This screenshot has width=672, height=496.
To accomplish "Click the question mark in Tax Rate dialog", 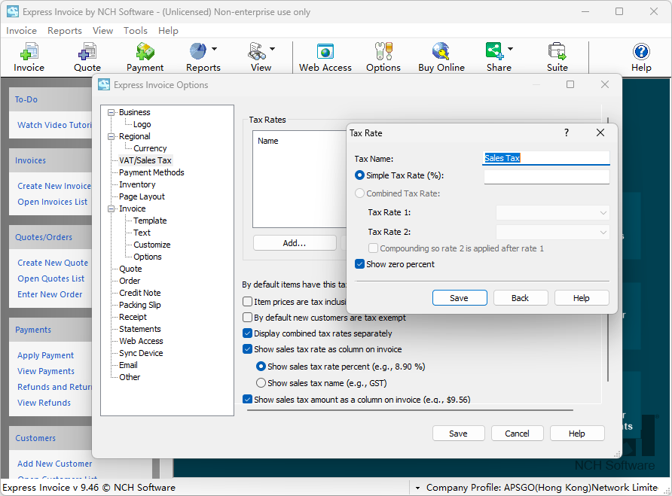I will [567, 132].
